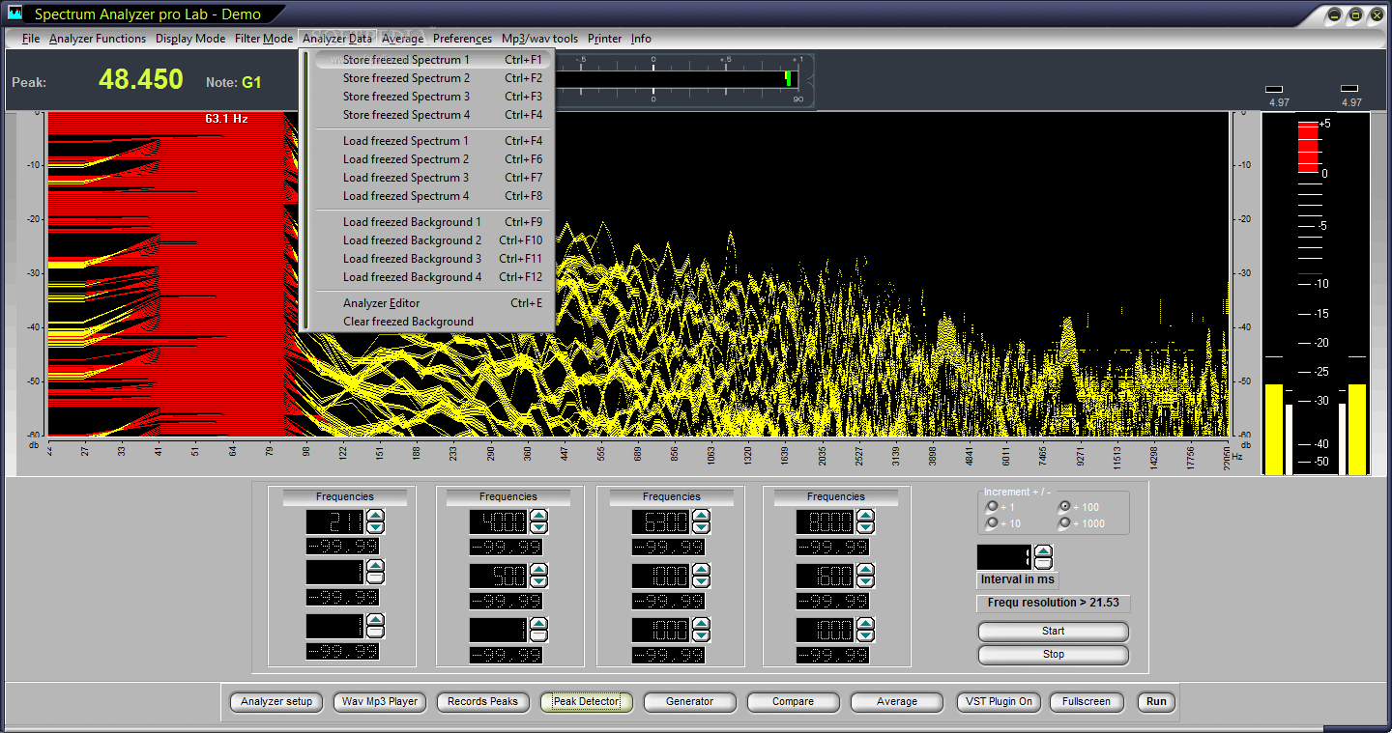The width and height of the screenshot is (1392, 733).
Task: Click the Stop button
Action: [1054, 655]
